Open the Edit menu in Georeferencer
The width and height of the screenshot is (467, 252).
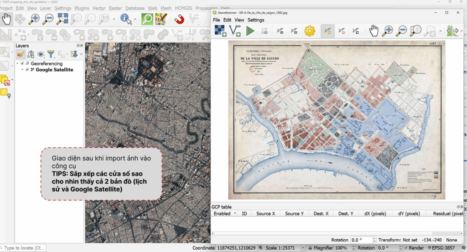[227, 20]
